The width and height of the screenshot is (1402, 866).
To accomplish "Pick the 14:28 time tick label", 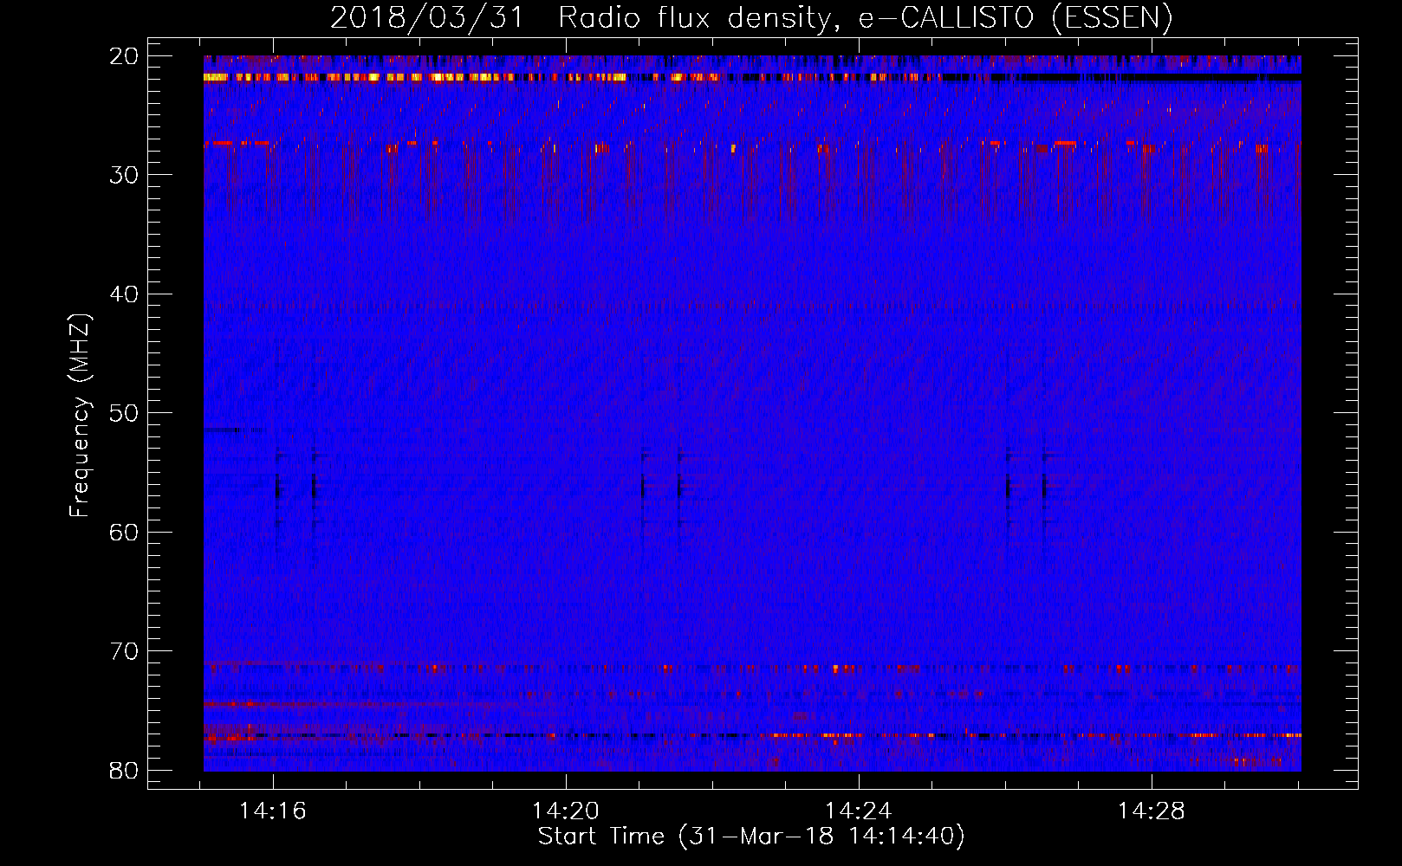I will click(x=1152, y=811).
